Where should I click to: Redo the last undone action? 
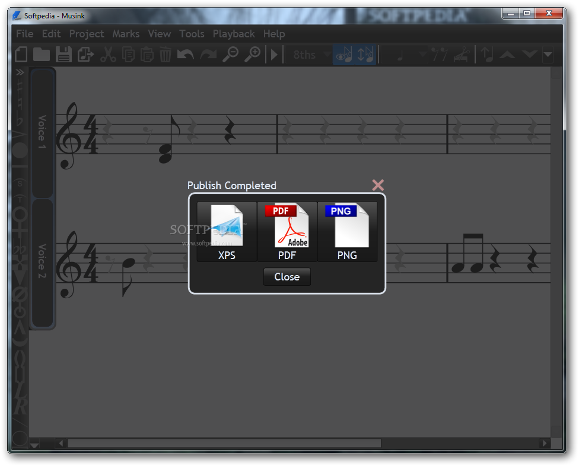coord(208,55)
